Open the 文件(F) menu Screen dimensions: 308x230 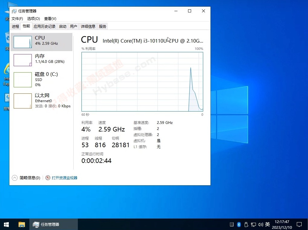pos(17,19)
